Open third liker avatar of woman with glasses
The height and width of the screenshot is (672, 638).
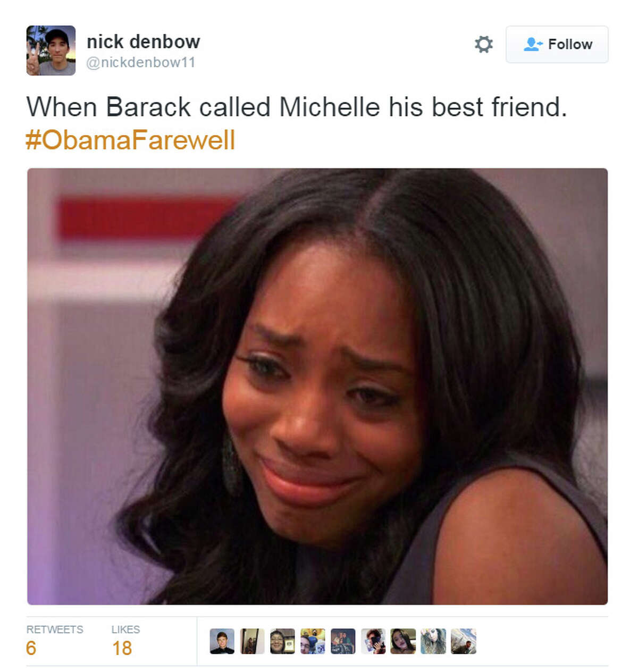pos(282,641)
